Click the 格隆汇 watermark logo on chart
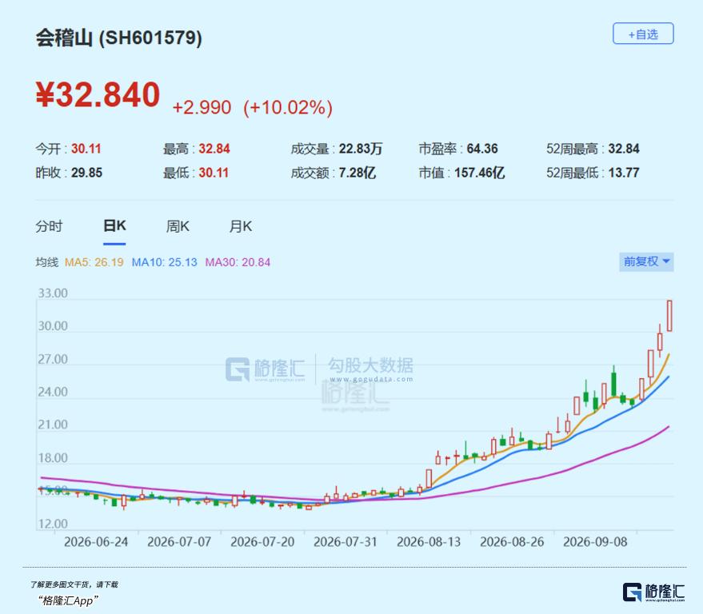Image resolution: width=703 pixels, height=614 pixels. pos(265,369)
